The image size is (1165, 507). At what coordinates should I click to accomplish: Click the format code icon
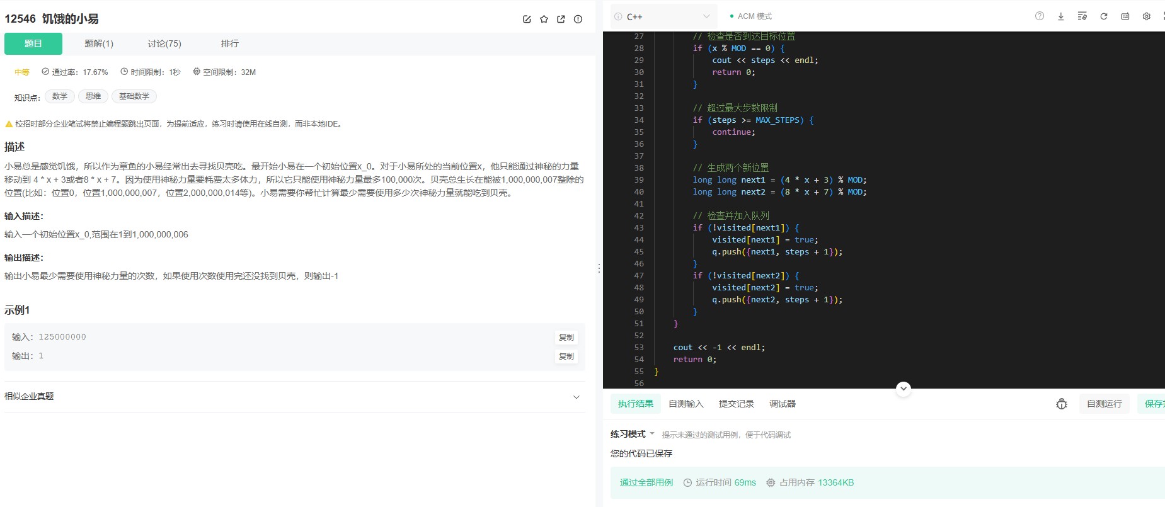pyautogui.click(x=1082, y=16)
